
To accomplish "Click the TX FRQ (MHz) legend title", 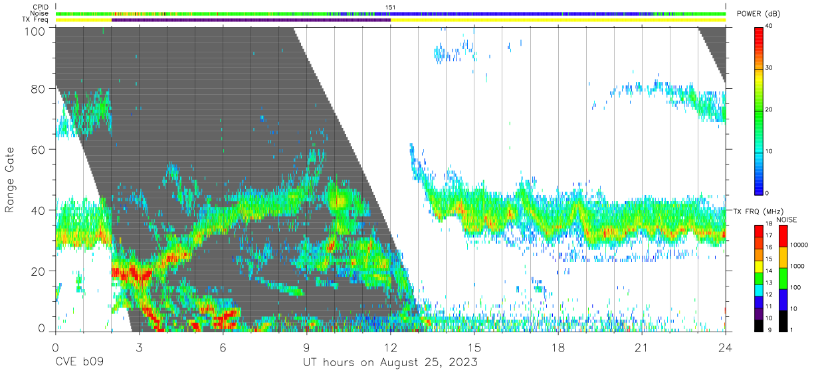I will [760, 211].
